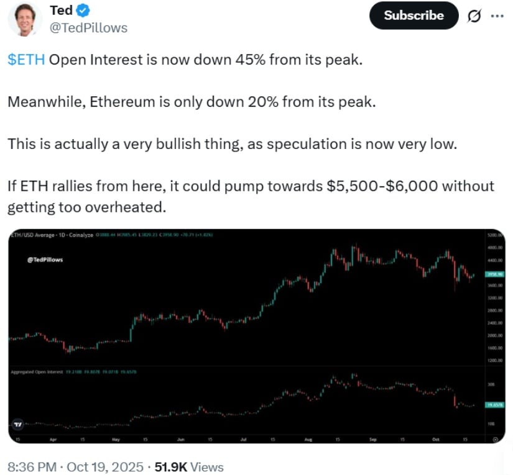This screenshot has width=513, height=475.
Task: Click the Grok explain-post icon
Action: (473, 16)
